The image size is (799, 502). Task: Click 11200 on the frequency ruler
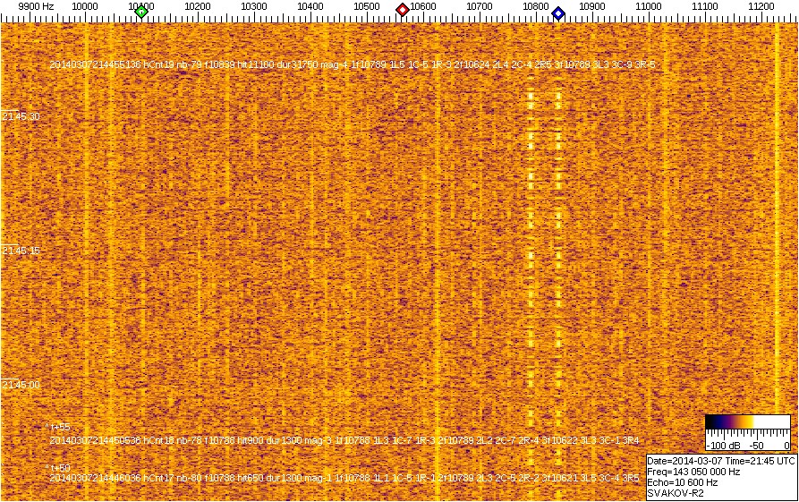pos(761,6)
